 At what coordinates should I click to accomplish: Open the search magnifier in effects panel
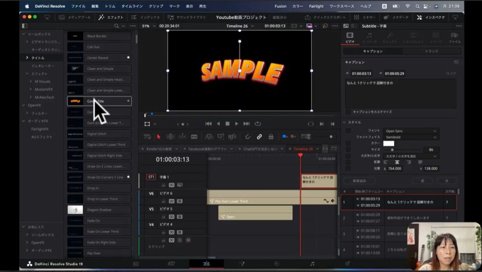pyautogui.click(x=116, y=26)
